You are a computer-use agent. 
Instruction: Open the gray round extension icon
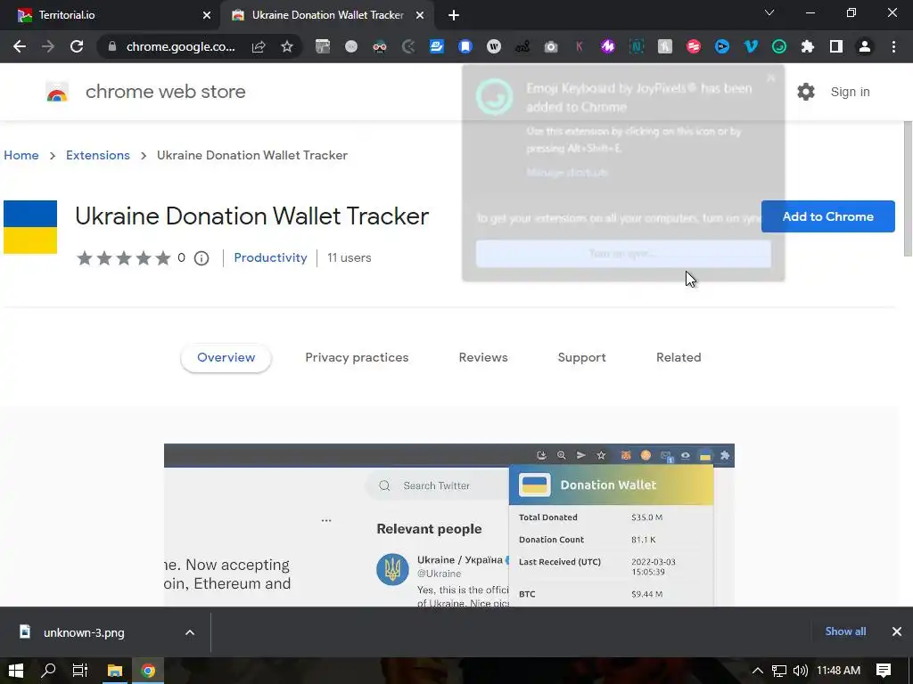(351, 46)
